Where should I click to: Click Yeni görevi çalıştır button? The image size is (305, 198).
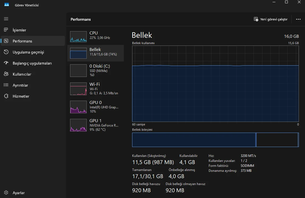pos(271,19)
